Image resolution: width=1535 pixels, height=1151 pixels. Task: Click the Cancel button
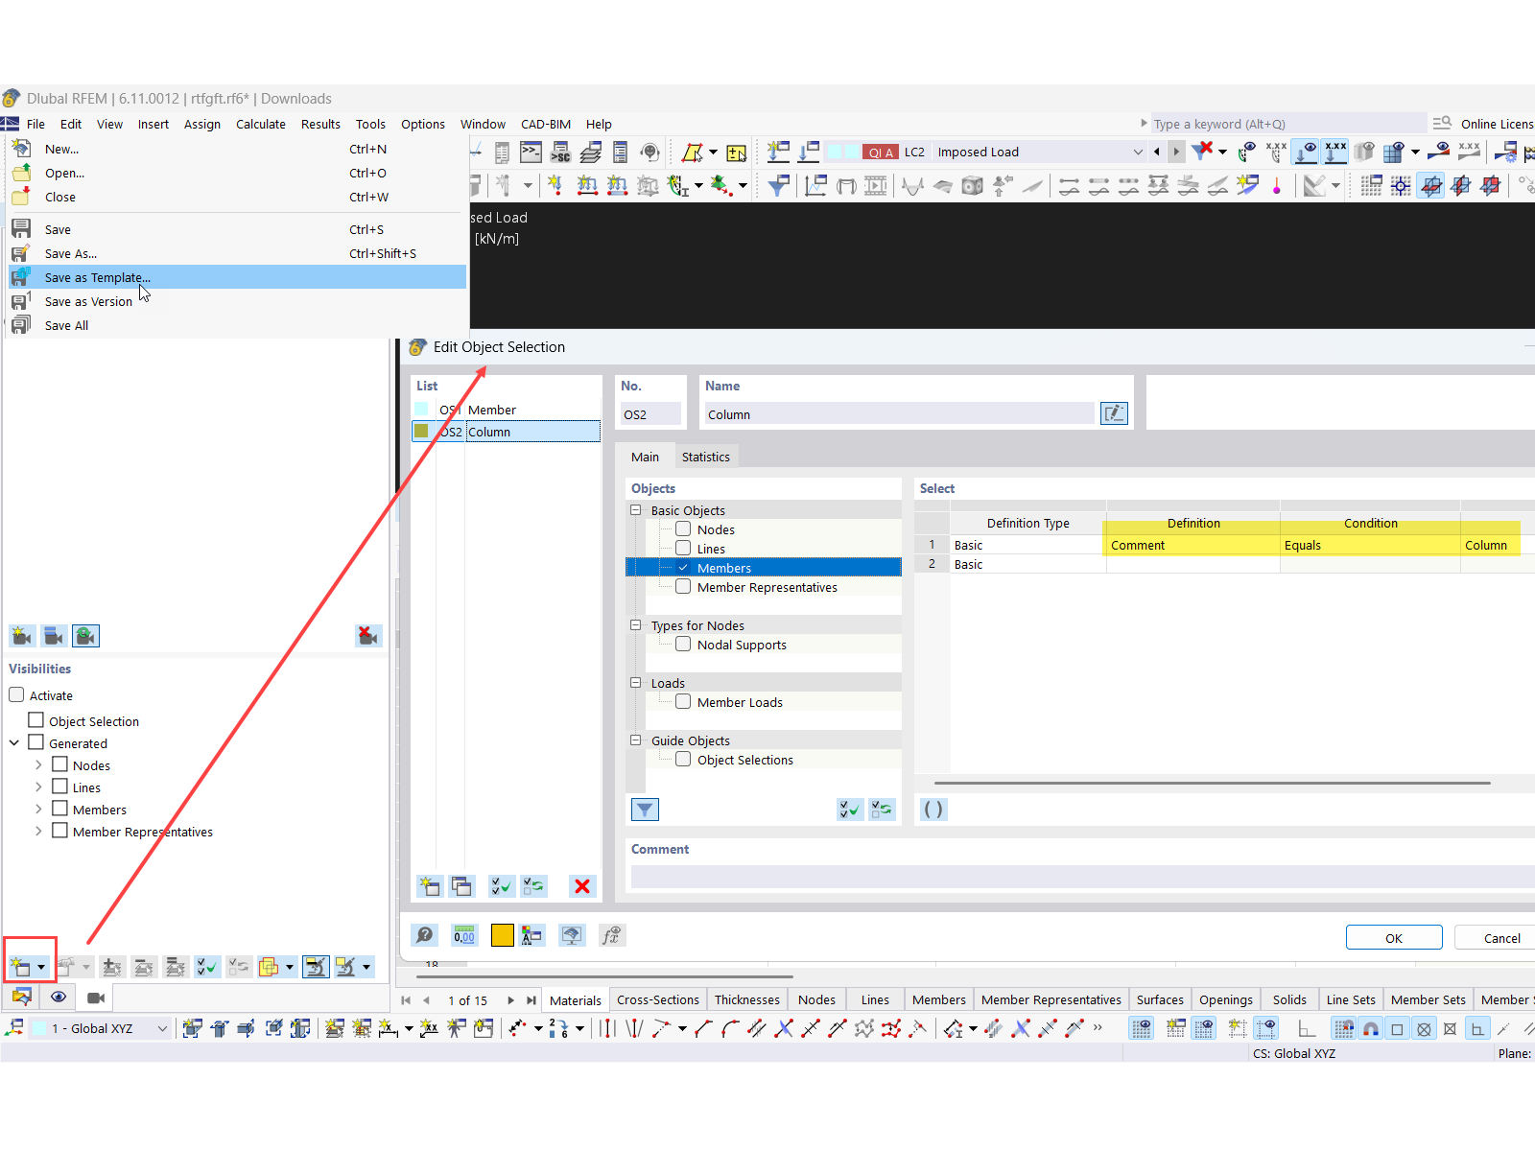(1501, 937)
